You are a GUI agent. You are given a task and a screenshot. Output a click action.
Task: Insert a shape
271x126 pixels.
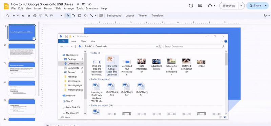coord(86,15)
